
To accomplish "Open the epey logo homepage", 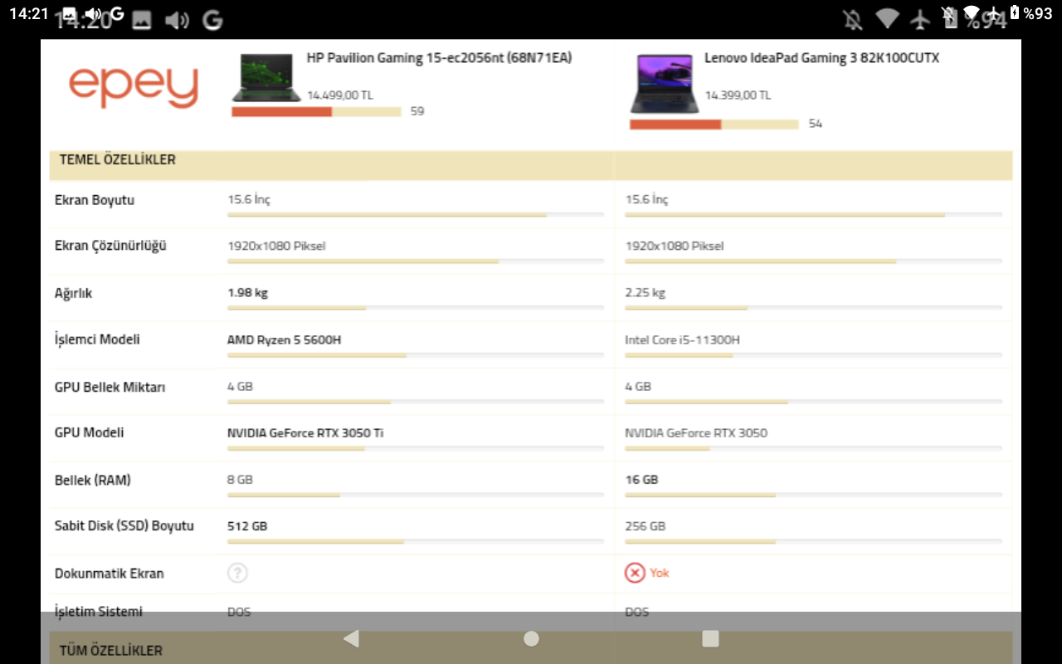I will [x=134, y=86].
